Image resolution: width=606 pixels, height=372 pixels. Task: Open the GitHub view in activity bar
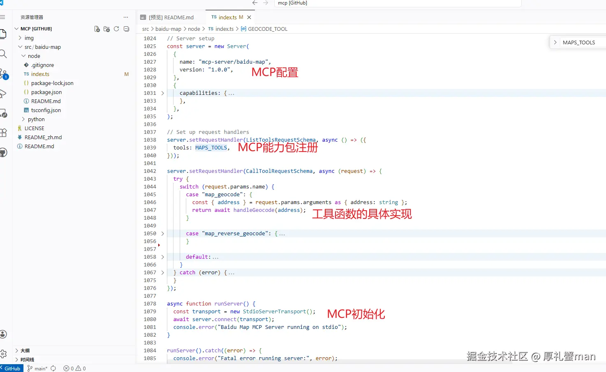coord(3,153)
